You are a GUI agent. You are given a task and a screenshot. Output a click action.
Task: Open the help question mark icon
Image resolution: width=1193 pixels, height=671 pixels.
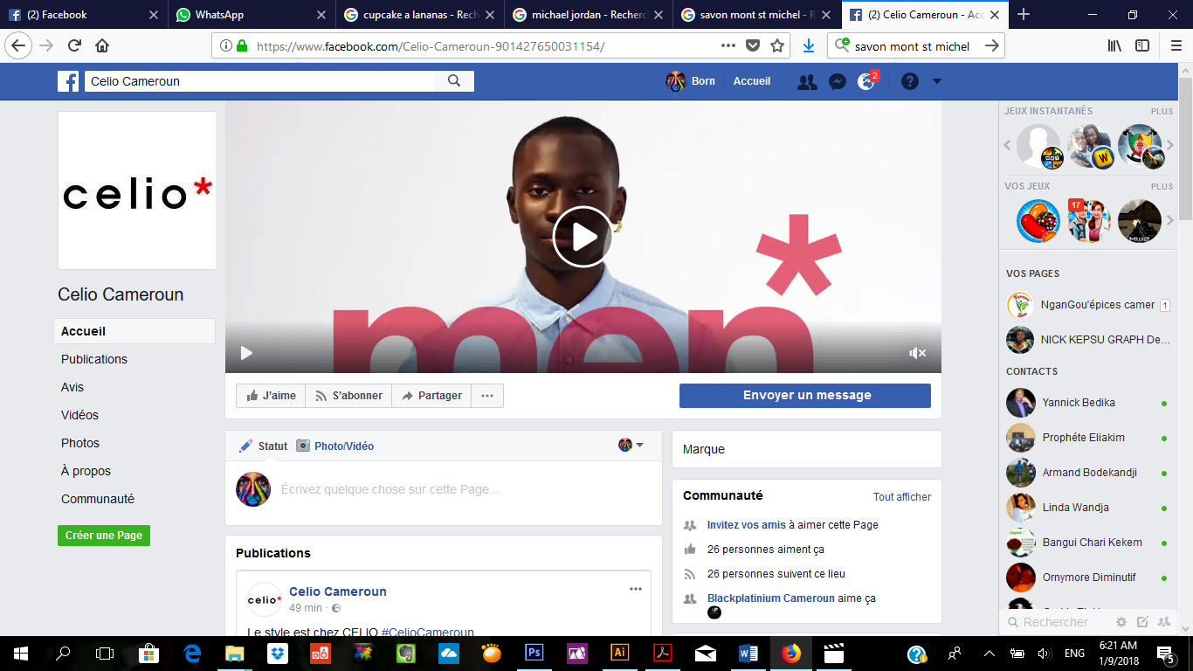pos(910,81)
